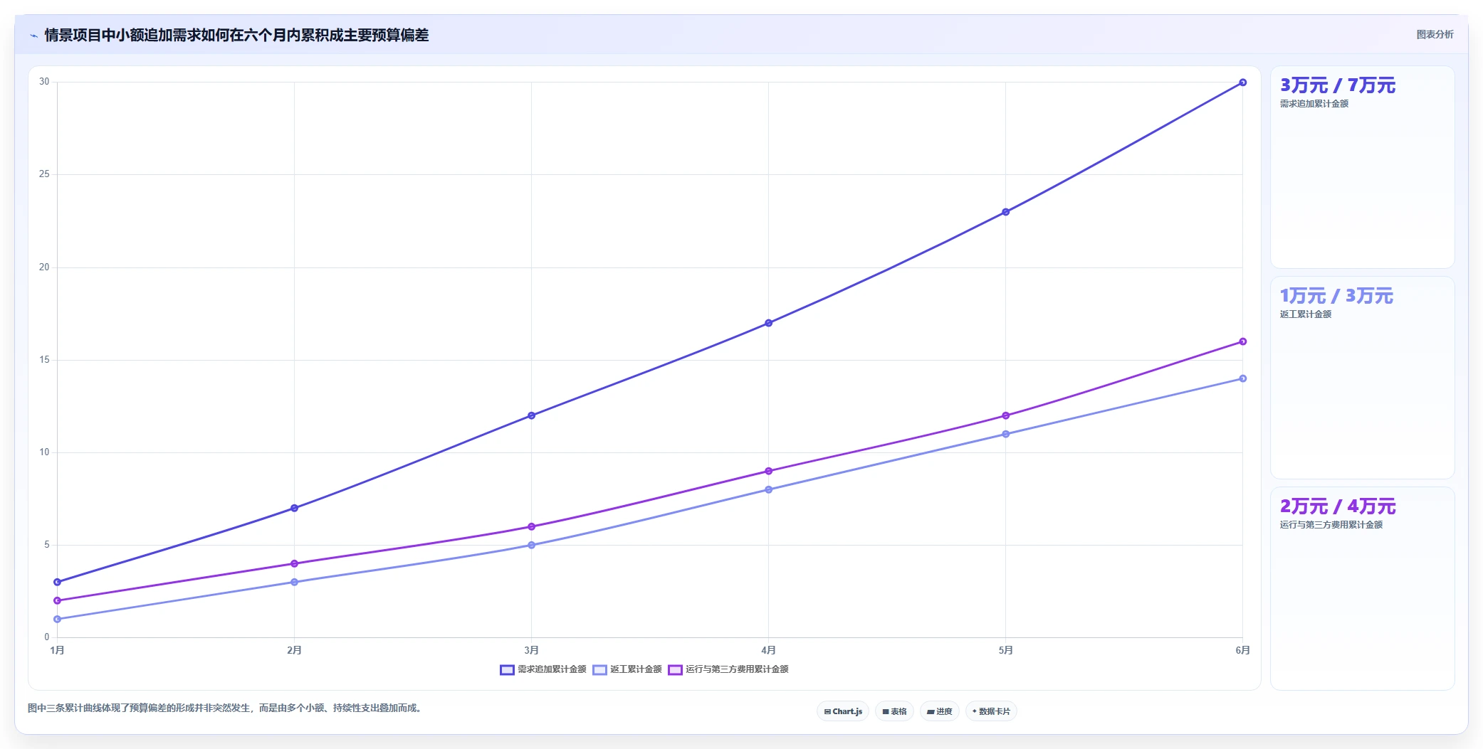
Task: Click the y-axis label 10
Action: (44, 452)
